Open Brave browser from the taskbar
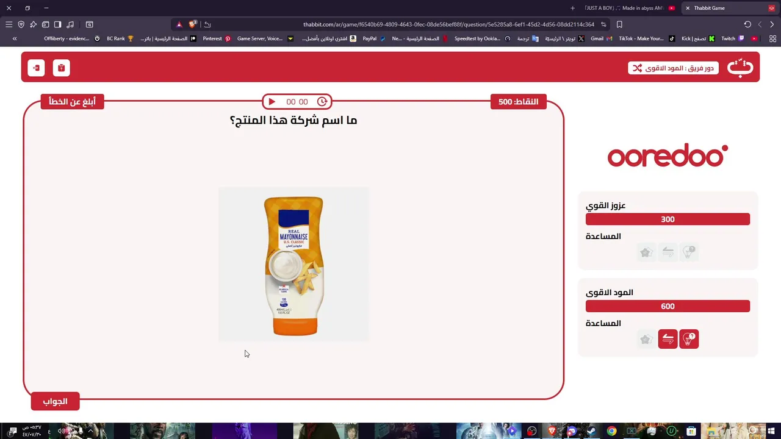The width and height of the screenshot is (781, 439). (552, 431)
